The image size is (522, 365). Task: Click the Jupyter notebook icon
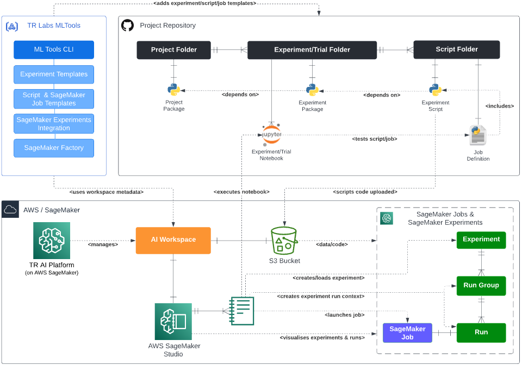[272, 134]
